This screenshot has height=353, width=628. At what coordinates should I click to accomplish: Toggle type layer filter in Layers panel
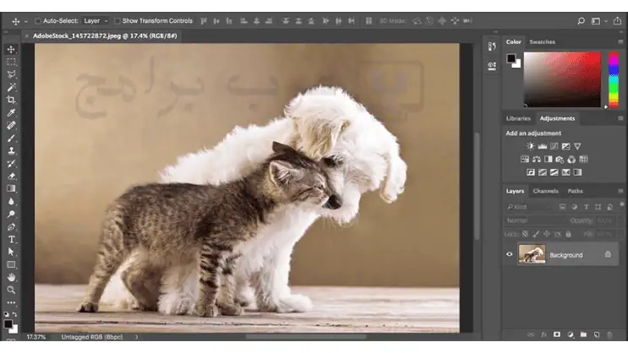[586, 207]
